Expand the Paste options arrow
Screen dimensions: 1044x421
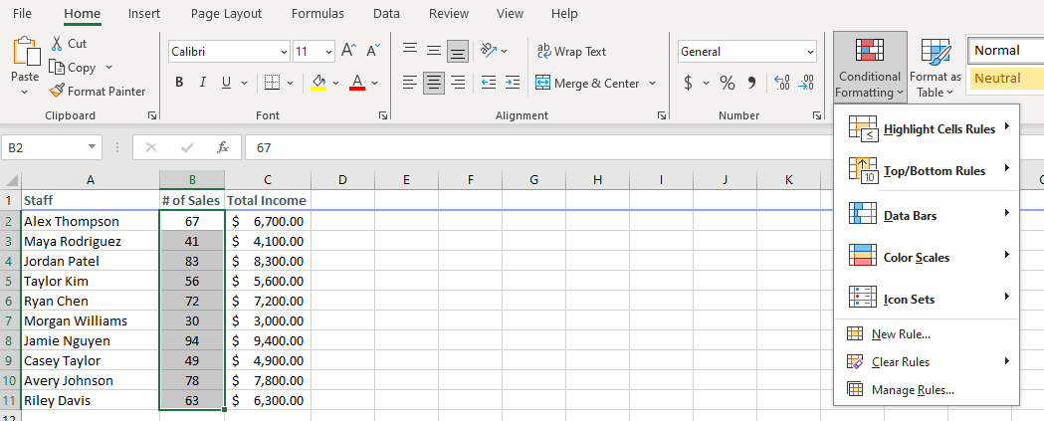[25, 92]
